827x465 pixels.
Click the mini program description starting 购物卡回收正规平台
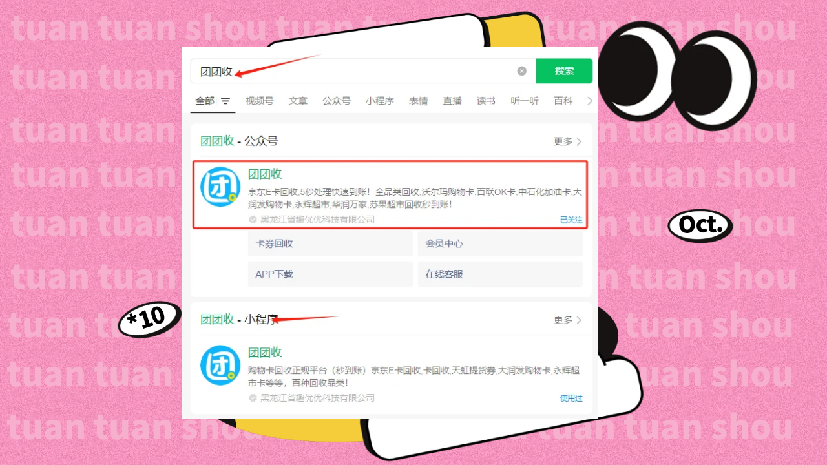coord(414,377)
